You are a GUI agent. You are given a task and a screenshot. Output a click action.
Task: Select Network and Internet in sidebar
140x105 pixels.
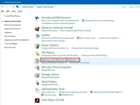12,25
